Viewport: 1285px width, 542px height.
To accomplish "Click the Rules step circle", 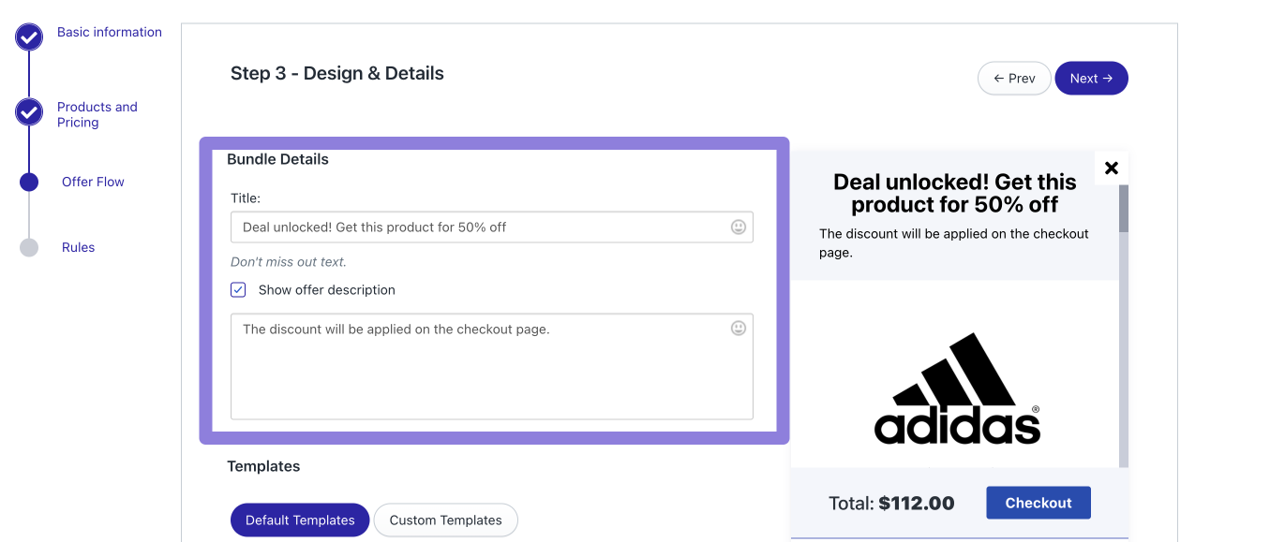I will click(29, 247).
